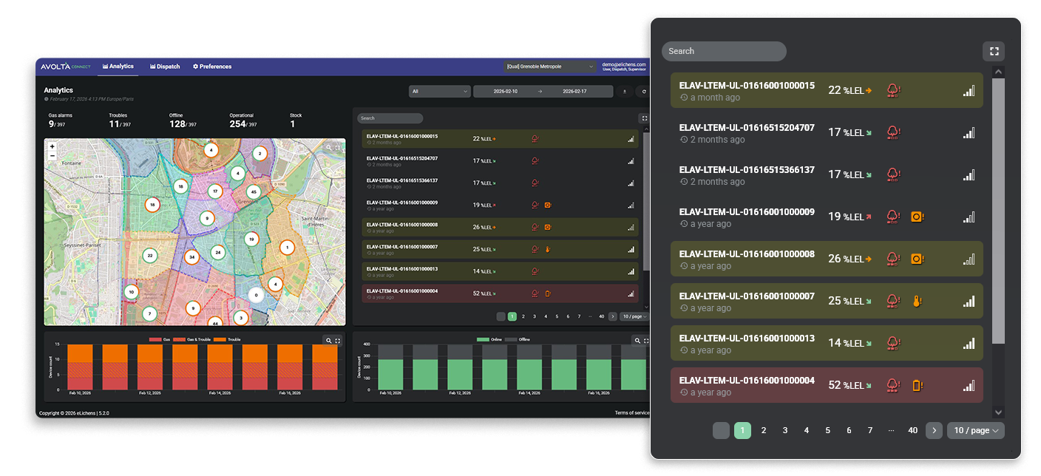Click the Operational 254/397 counter

[x=243, y=120]
